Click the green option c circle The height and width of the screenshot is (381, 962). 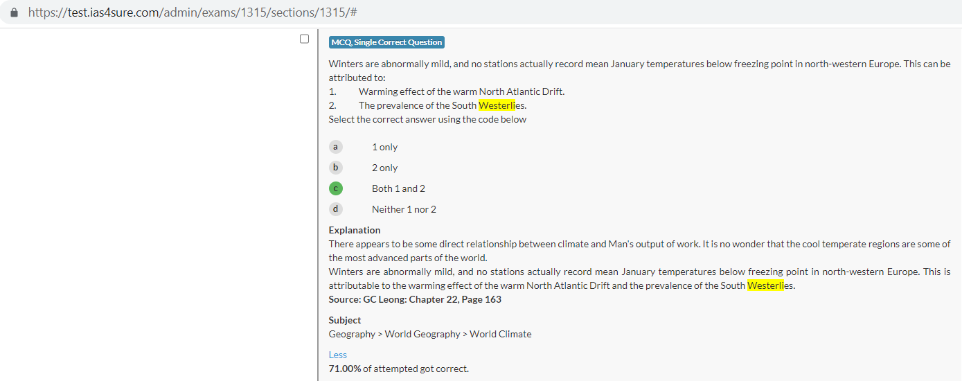pyautogui.click(x=336, y=188)
